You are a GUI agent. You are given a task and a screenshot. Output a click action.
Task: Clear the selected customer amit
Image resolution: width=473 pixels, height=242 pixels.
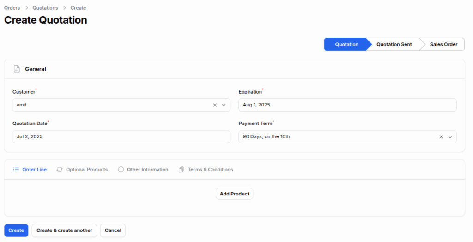(215, 105)
